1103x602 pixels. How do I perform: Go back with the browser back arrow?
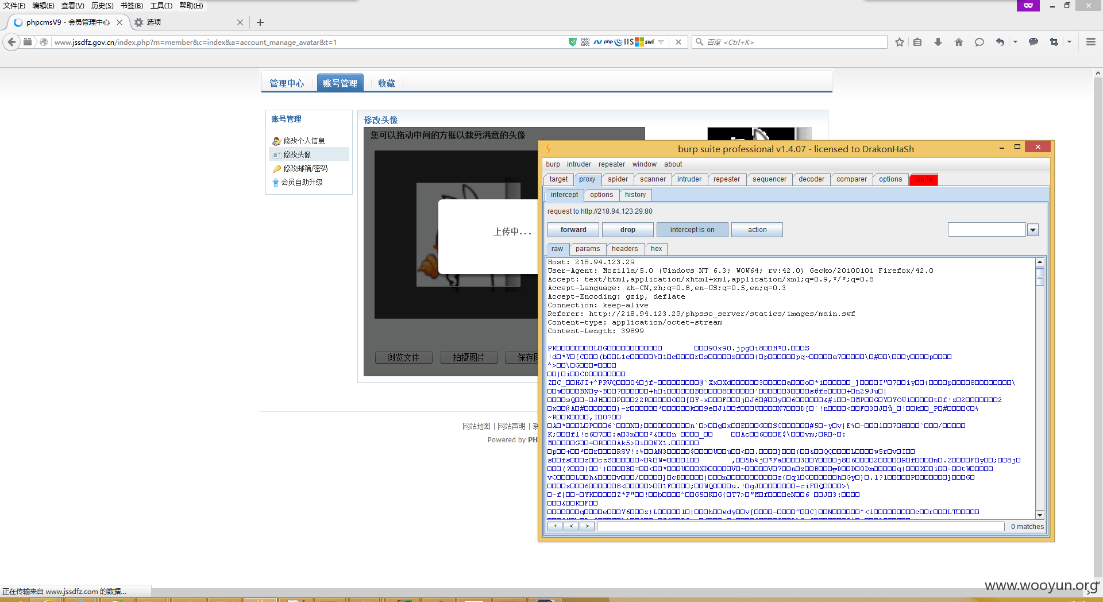tap(12, 42)
